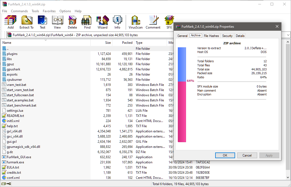Image resolution: width=291 pixels, height=187 pixels.
Task: Click OK in the Properties dialog
Action: tap(225, 155)
